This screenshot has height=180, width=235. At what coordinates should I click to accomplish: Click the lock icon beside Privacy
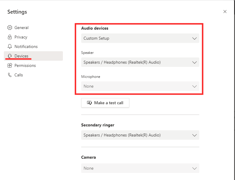coord(10,37)
